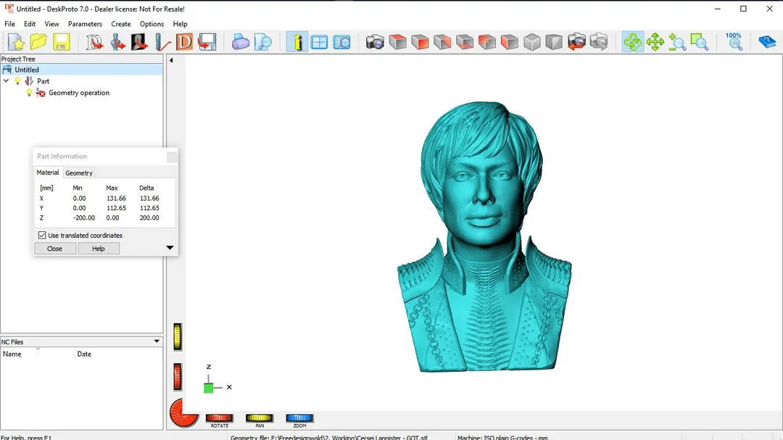
Task: Select the dark gray cube view icon
Action: coord(554,42)
